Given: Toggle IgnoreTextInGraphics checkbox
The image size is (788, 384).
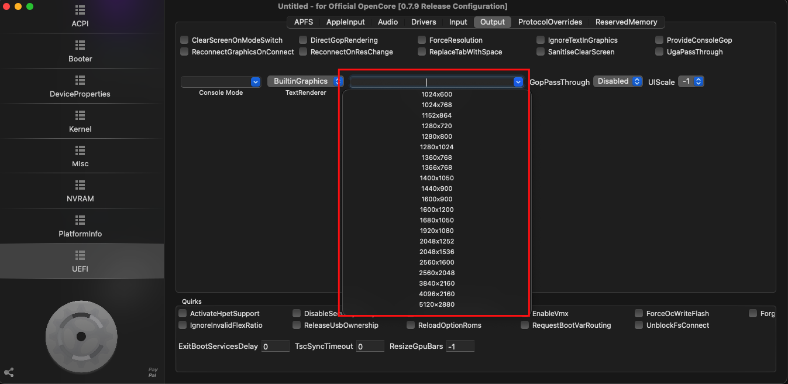Looking at the screenshot, I should pyautogui.click(x=541, y=40).
